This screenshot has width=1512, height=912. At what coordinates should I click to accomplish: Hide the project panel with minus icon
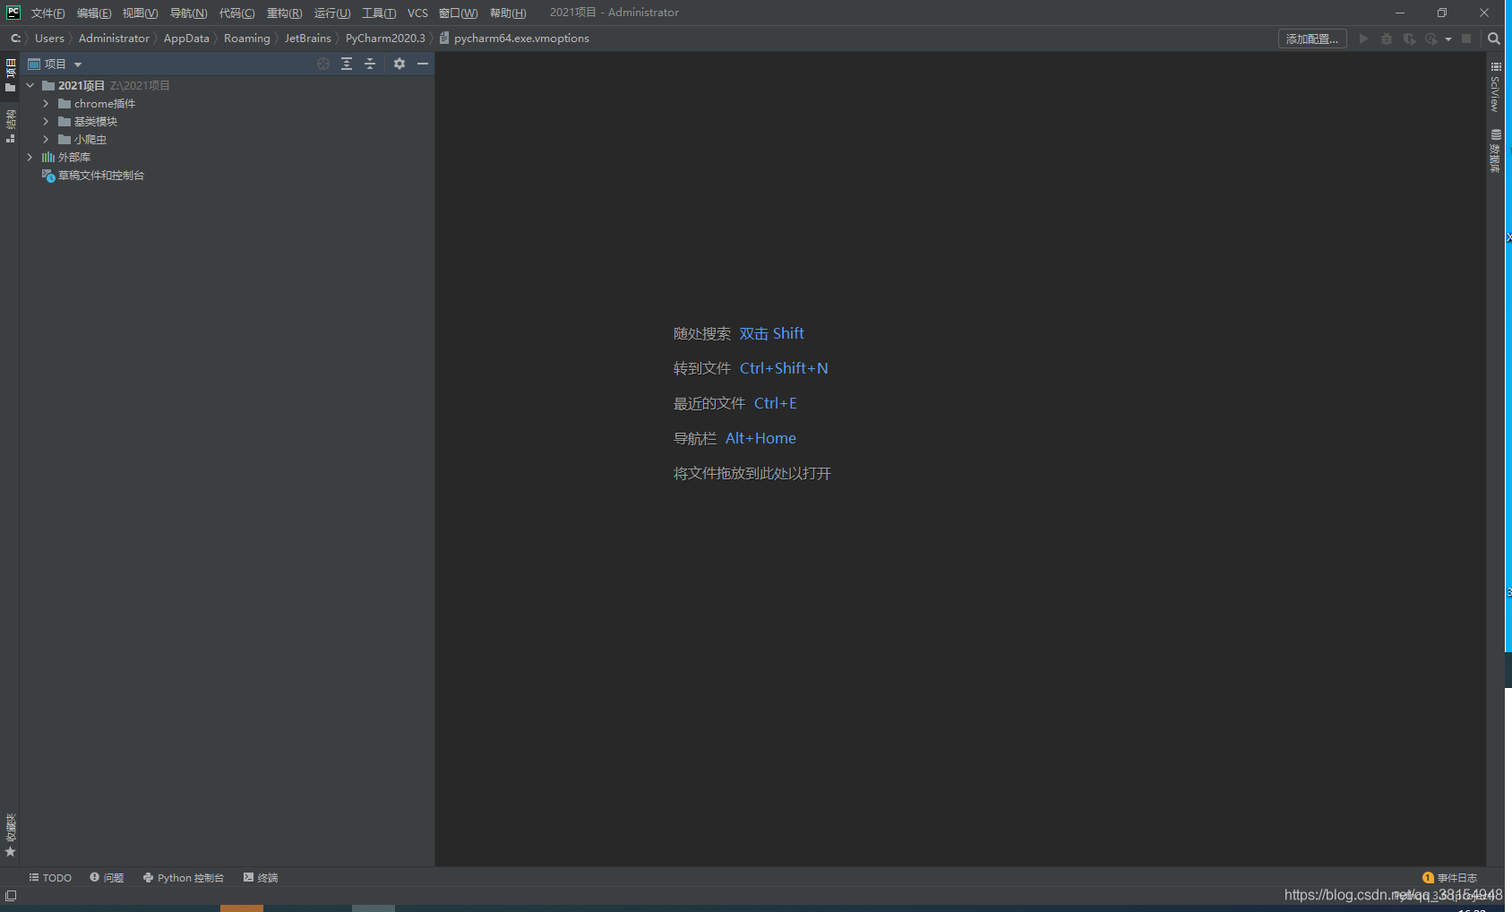(x=423, y=64)
